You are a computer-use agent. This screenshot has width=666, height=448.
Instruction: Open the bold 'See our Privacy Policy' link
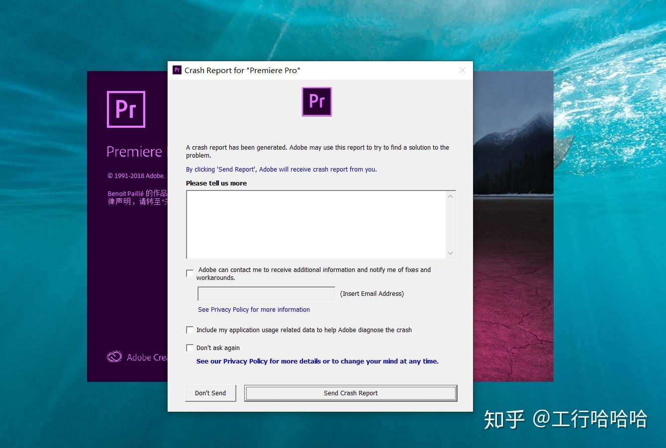coord(317,361)
